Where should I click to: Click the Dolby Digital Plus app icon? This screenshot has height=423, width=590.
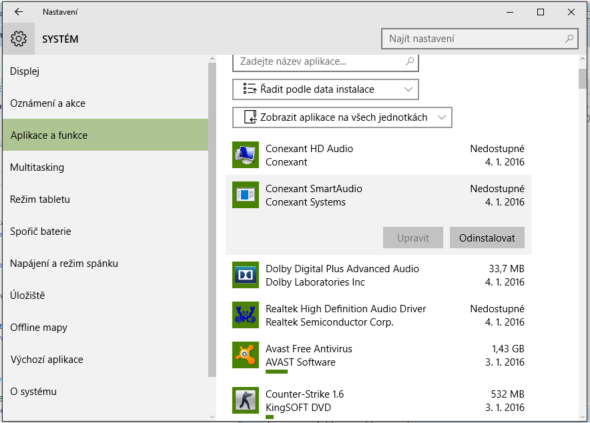click(246, 275)
